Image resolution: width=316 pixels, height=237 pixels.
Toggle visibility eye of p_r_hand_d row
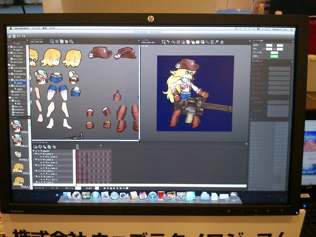pos(41,168)
